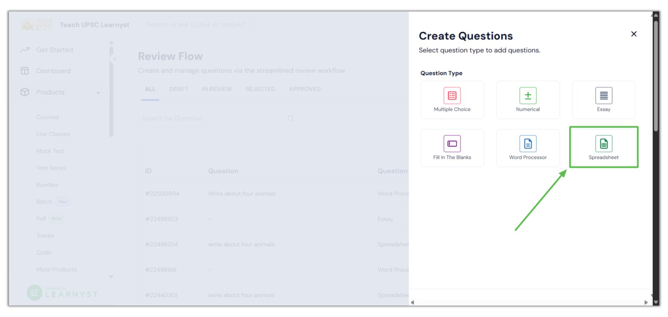
Task: Choose the Numerical question type
Action: [528, 100]
